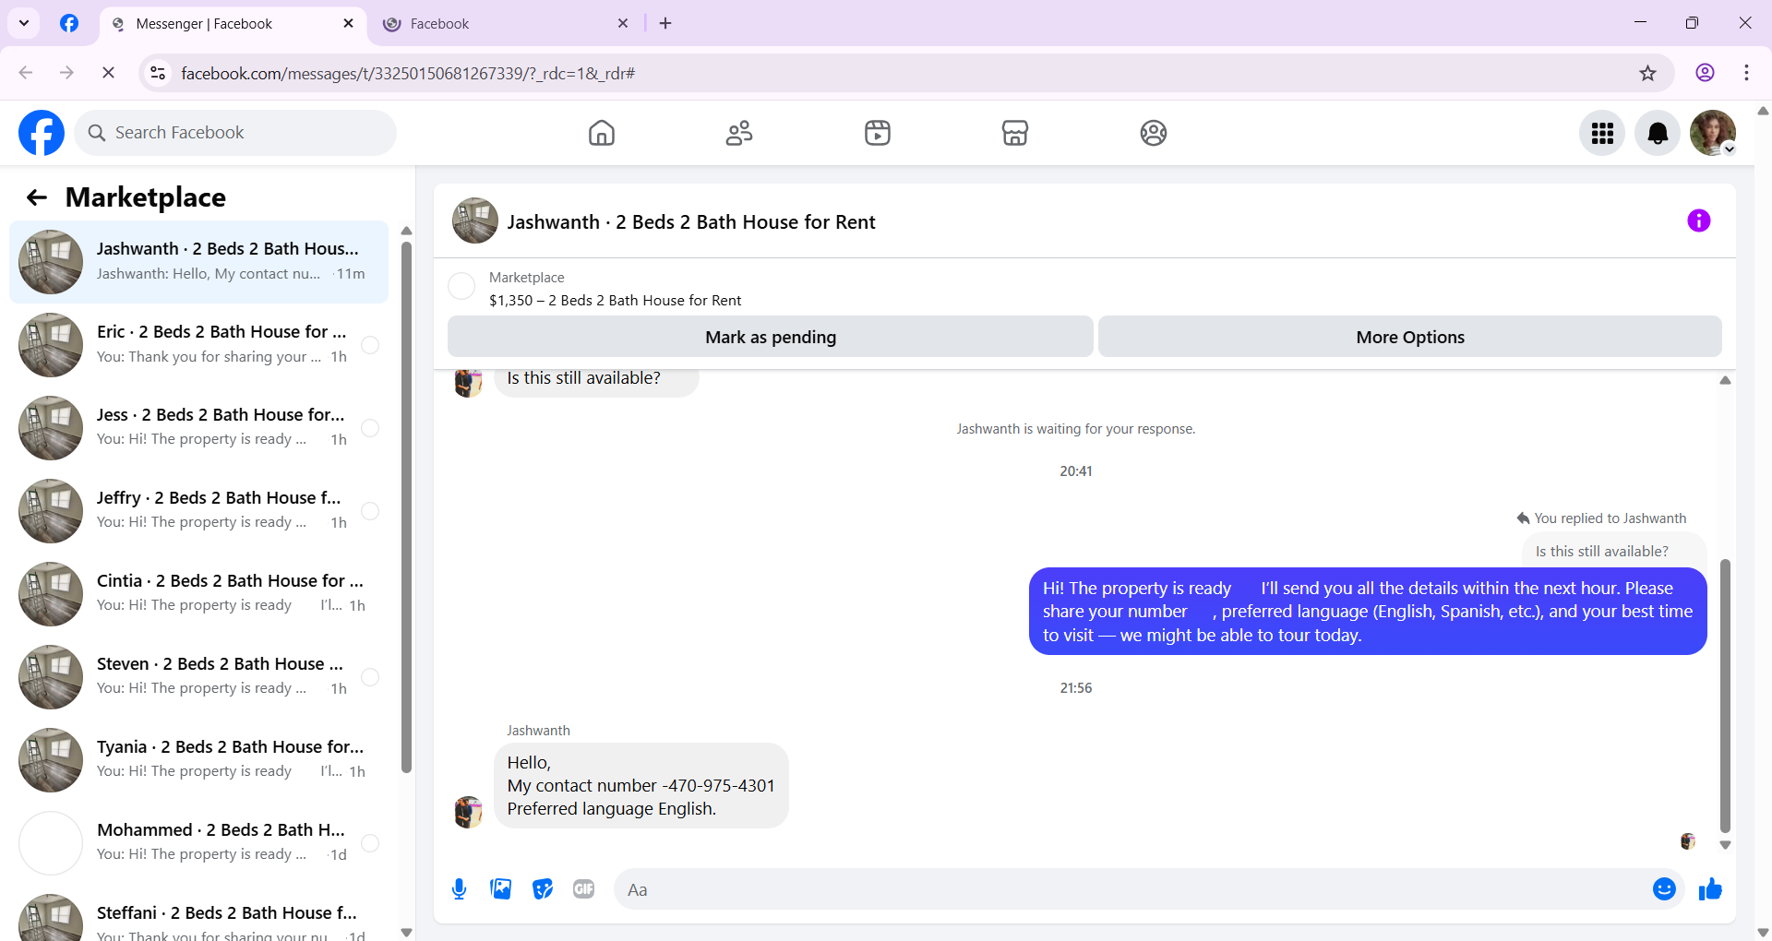Open a new browser tab

click(x=665, y=23)
